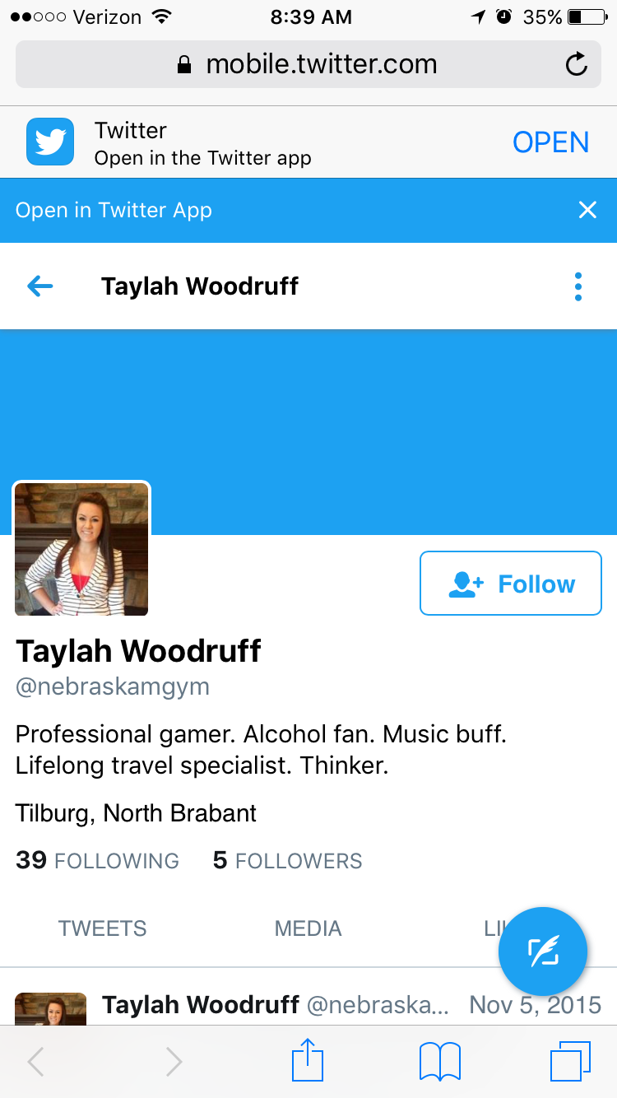The width and height of the screenshot is (617, 1098).
Task: Reload the page in Safari
Action: 577,64
